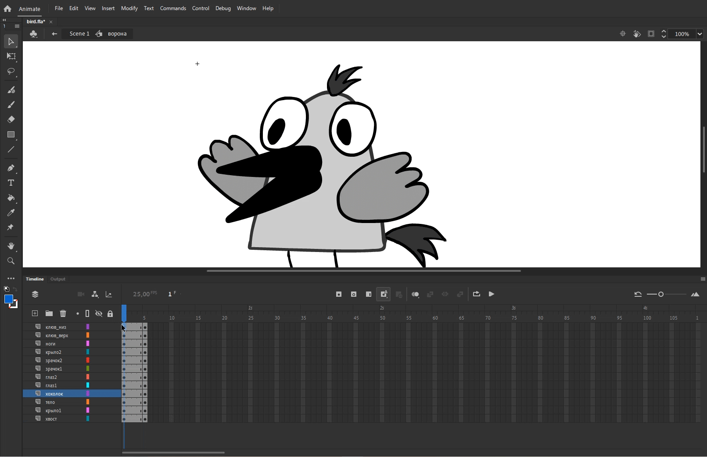Toggle outline display for all layers
Viewport: 707px width, 457px height.
(x=87, y=313)
